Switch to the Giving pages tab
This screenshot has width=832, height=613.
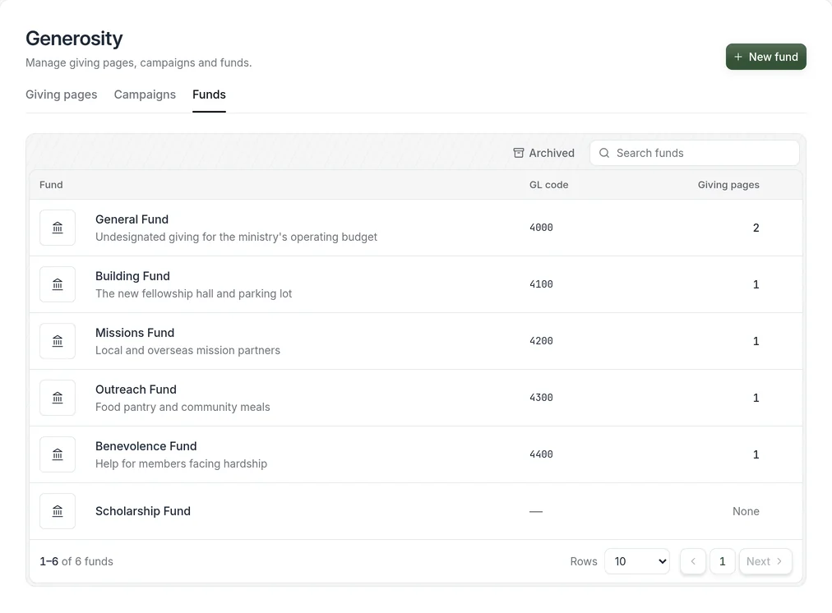(62, 94)
